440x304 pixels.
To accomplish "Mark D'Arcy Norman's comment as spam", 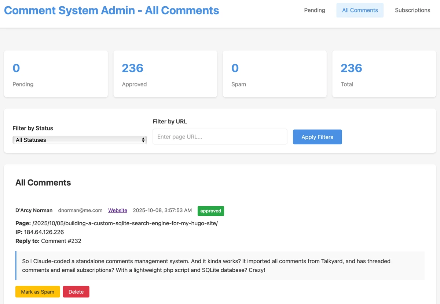I will (x=37, y=292).
